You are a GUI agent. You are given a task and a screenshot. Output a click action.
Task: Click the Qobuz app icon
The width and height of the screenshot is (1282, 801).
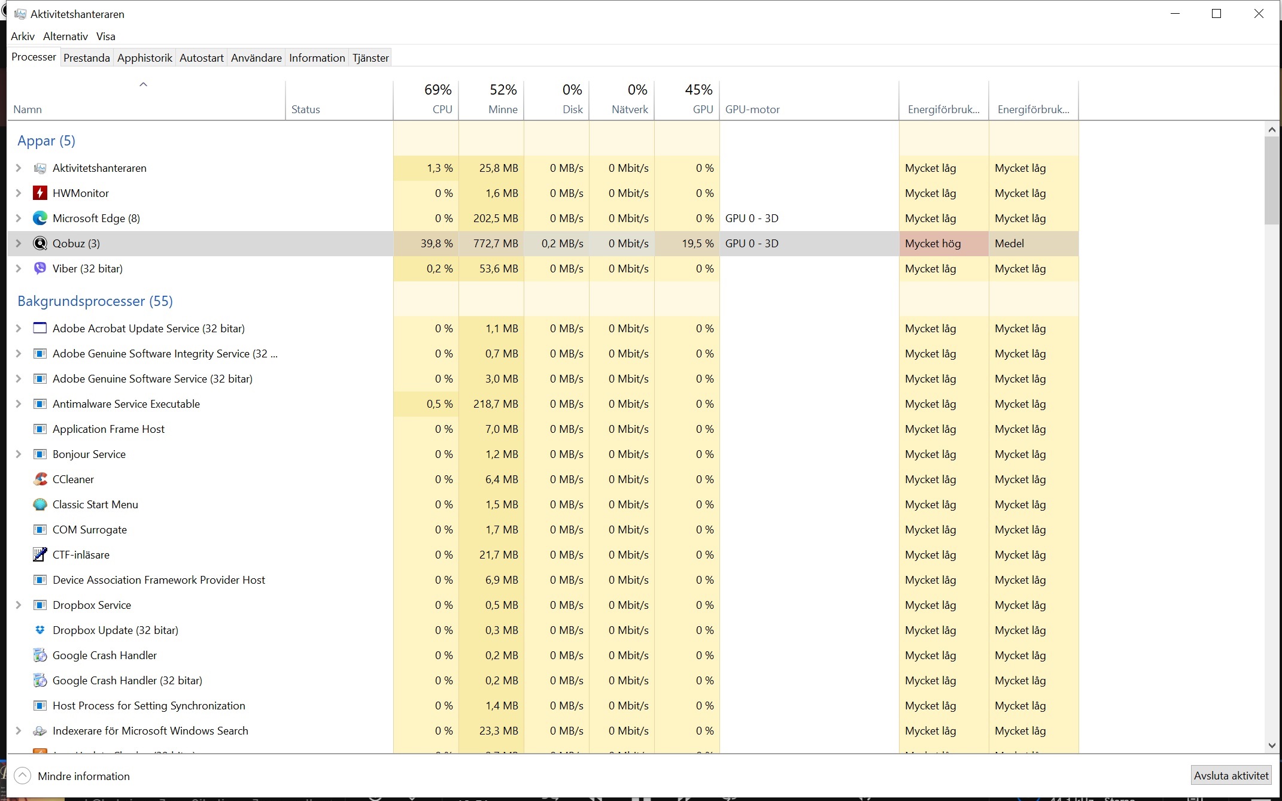40,244
